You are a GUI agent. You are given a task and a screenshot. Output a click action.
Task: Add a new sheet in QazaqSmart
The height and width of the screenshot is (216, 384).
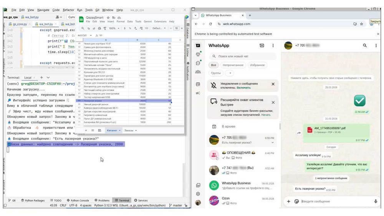point(86,130)
